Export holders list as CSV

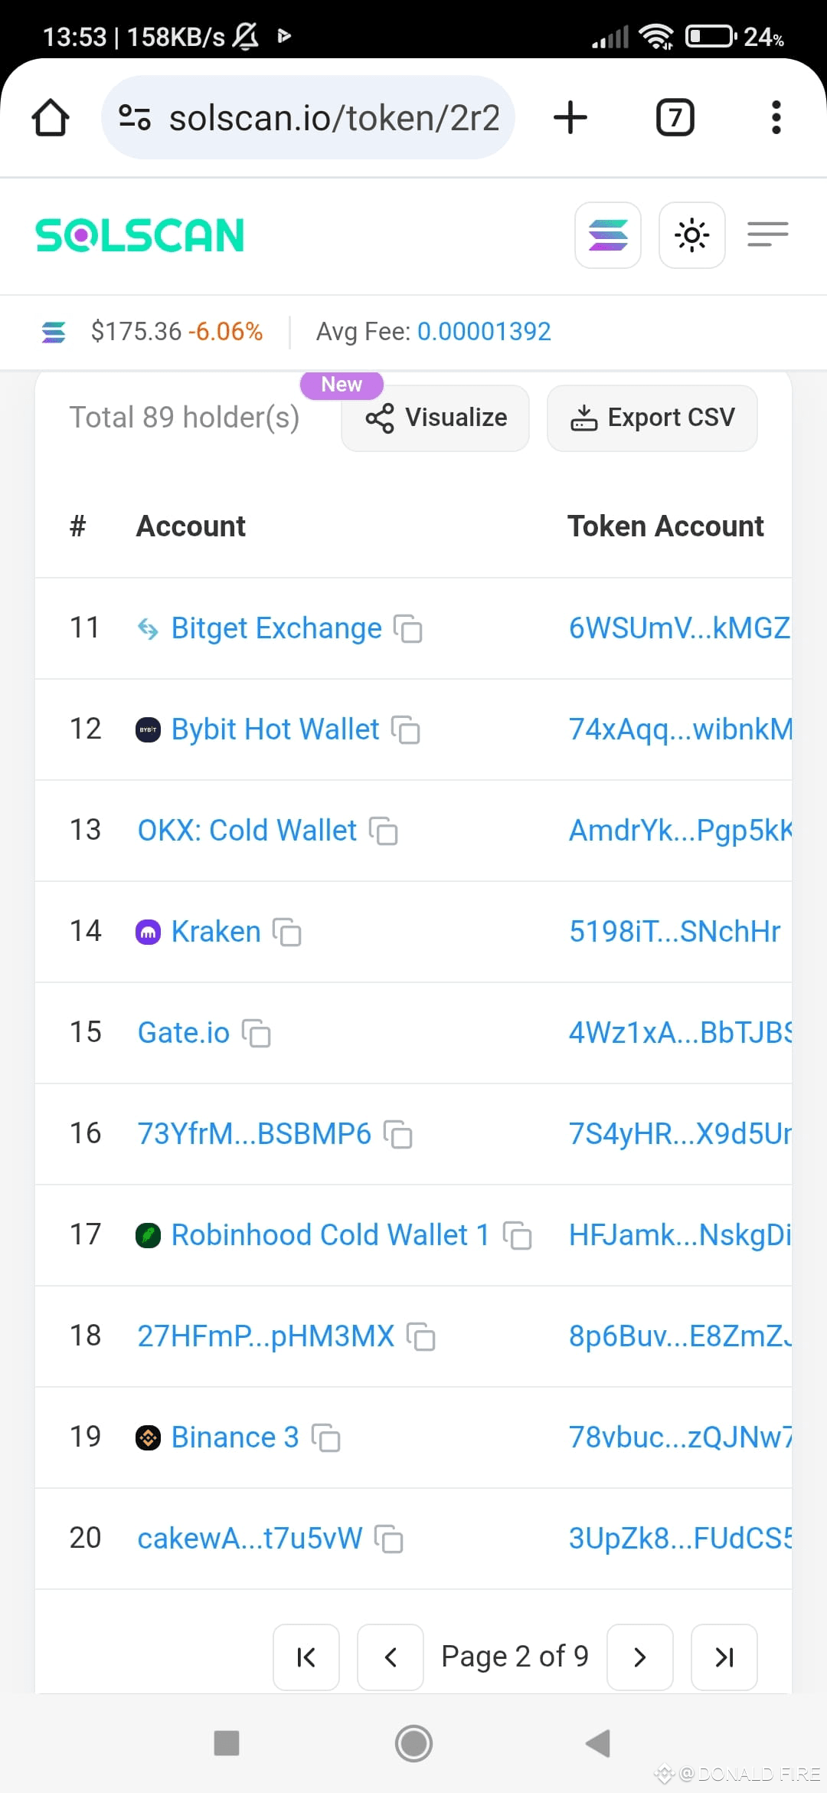click(652, 418)
